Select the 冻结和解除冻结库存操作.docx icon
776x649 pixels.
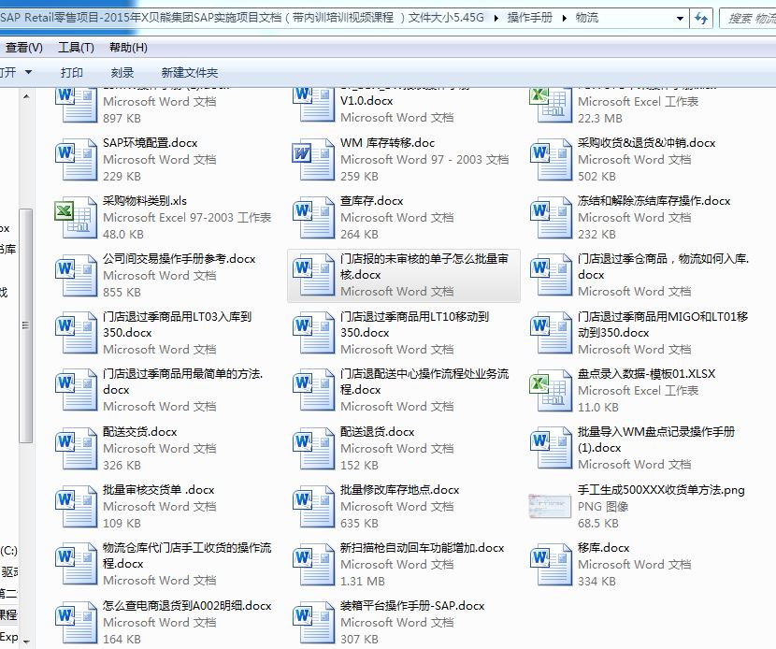[x=551, y=217]
